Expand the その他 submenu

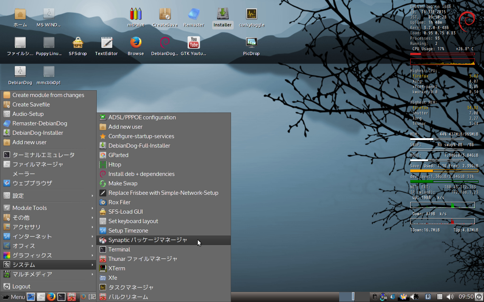(x=48, y=217)
